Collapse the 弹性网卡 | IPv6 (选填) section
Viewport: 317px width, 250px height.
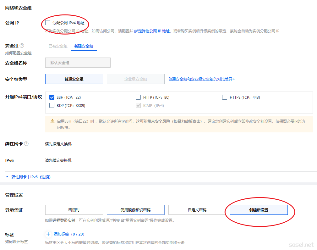28,177
